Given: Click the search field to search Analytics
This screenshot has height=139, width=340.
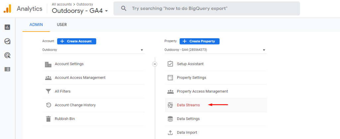Looking at the screenshot, I should (207, 8).
